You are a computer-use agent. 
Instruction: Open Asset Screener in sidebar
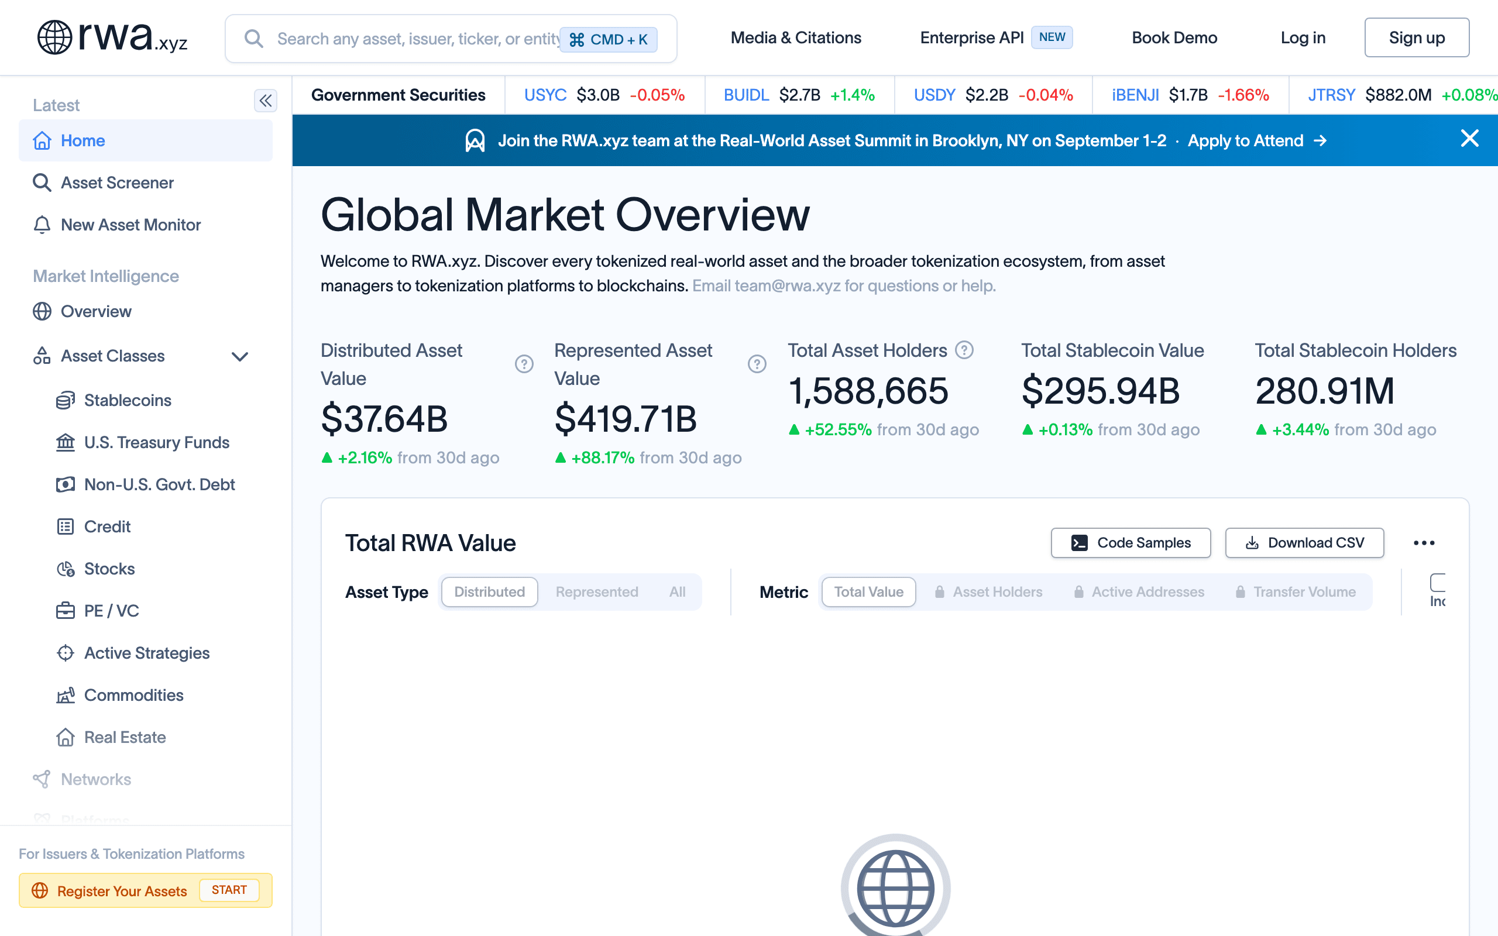(146, 183)
